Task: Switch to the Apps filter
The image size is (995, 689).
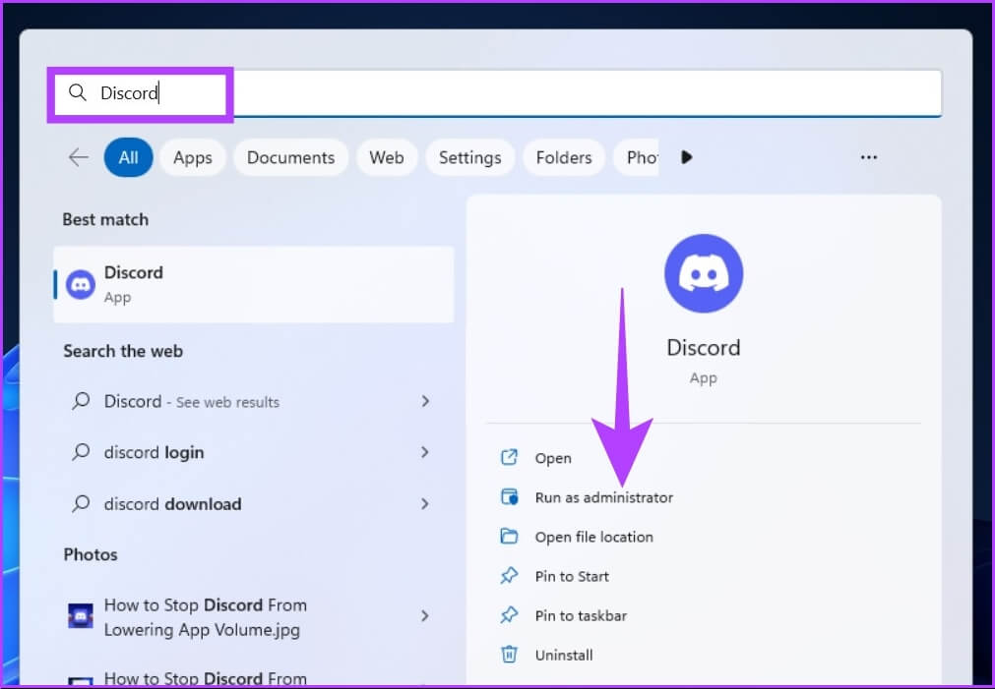Action: pos(193,157)
